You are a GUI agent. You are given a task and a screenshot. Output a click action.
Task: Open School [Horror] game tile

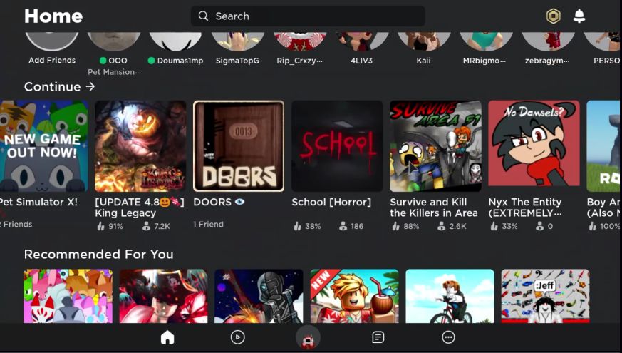tap(337, 146)
